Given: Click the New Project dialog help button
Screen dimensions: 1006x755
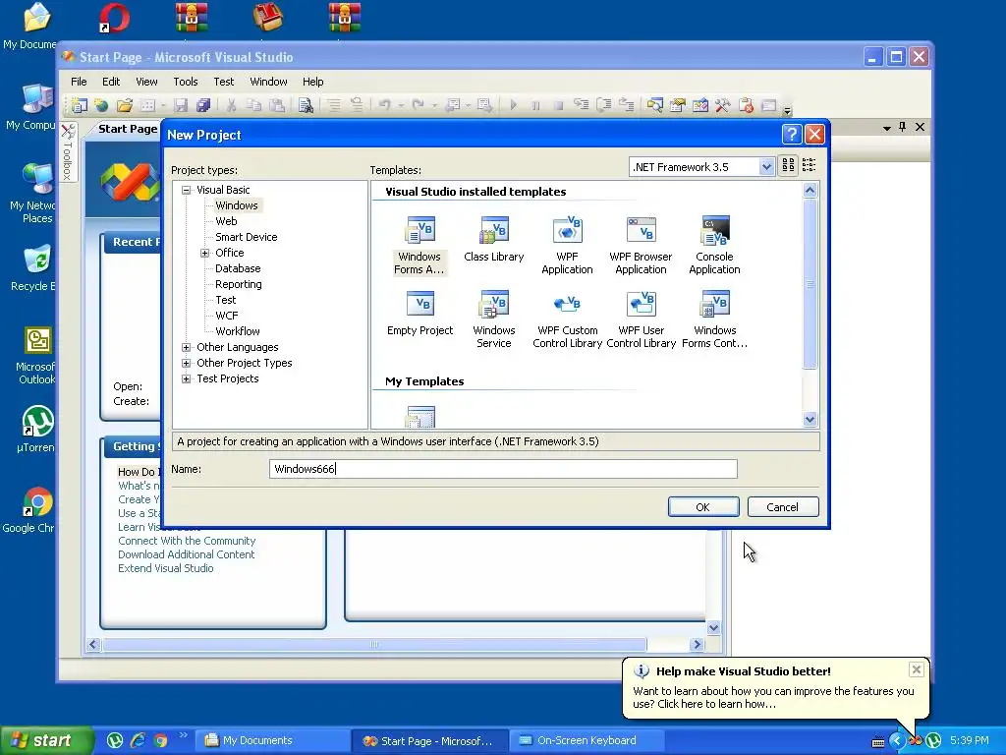Looking at the screenshot, I should coord(792,134).
